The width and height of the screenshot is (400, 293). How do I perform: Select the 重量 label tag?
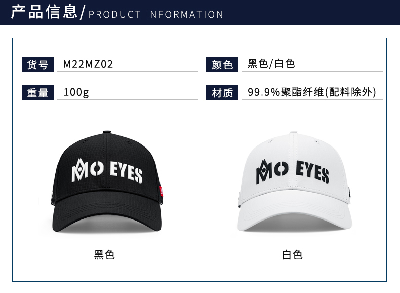[x=37, y=92]
